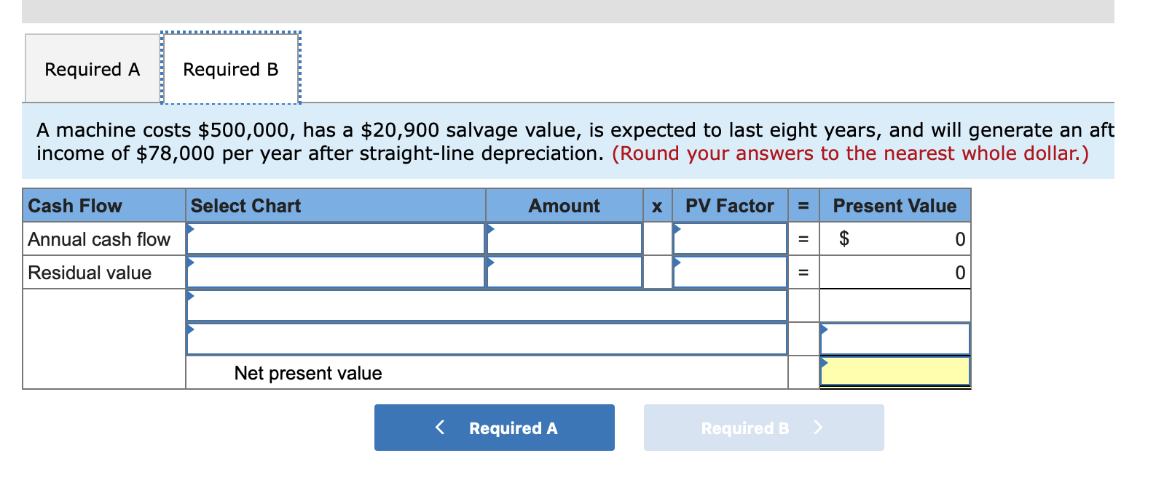Click the blue triangle on the Annual cash flow Amount cell
The image size is (1164, 493).
489,229
